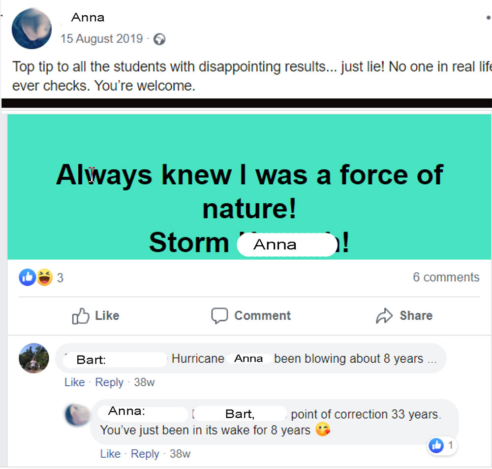The height and width of the screenshot is (469, 492).
Task: Click Anna's name in the post header
Action: (x=88, y=18)
